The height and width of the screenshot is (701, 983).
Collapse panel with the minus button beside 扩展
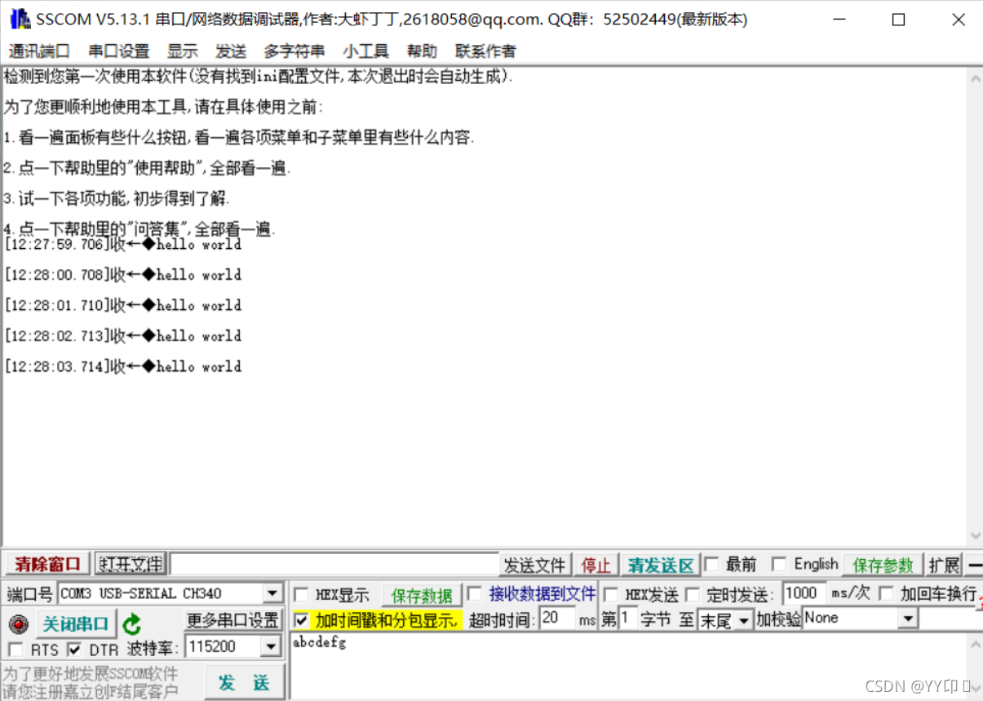tap(974, 565)
